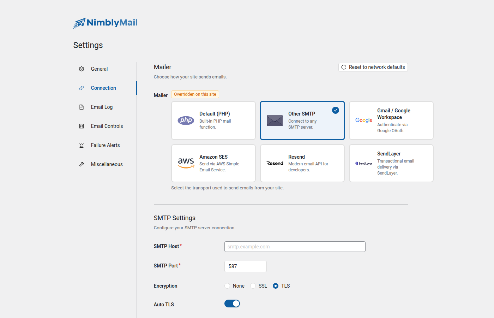Click the Resend logo icon
Viewport: 494px width, 318px height.
[275, 163]
